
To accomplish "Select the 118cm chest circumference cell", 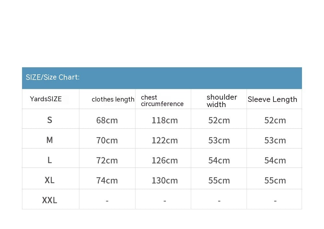I will coord(165,120).
